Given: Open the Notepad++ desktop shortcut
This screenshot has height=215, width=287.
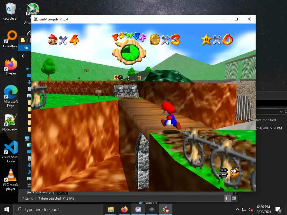Looking at the screenshot, I should coord(11,122).
